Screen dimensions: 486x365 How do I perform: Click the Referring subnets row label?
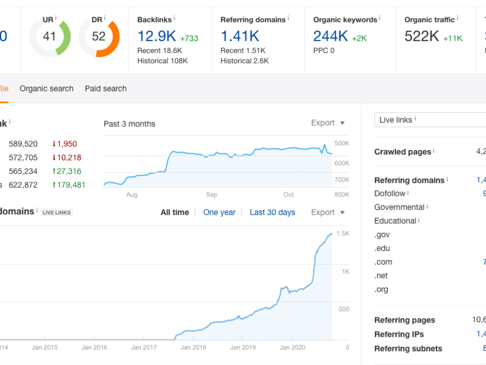click(x=408, y=348)
